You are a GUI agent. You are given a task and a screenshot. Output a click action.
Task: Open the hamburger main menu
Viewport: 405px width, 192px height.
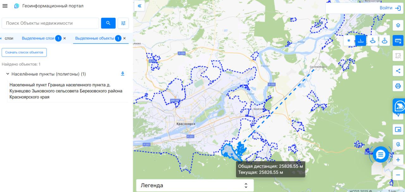click(5, 6)
